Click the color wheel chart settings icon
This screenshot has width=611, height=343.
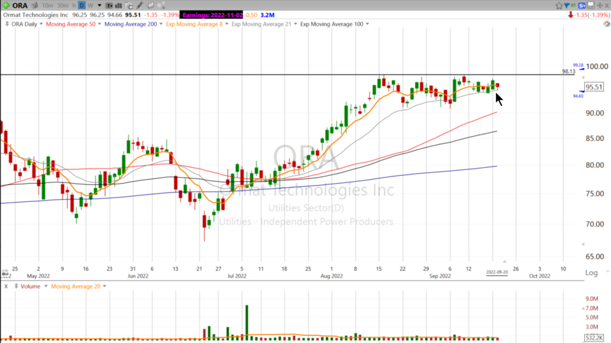click(607, 24)
